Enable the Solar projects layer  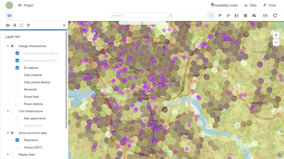coord(17,75)
